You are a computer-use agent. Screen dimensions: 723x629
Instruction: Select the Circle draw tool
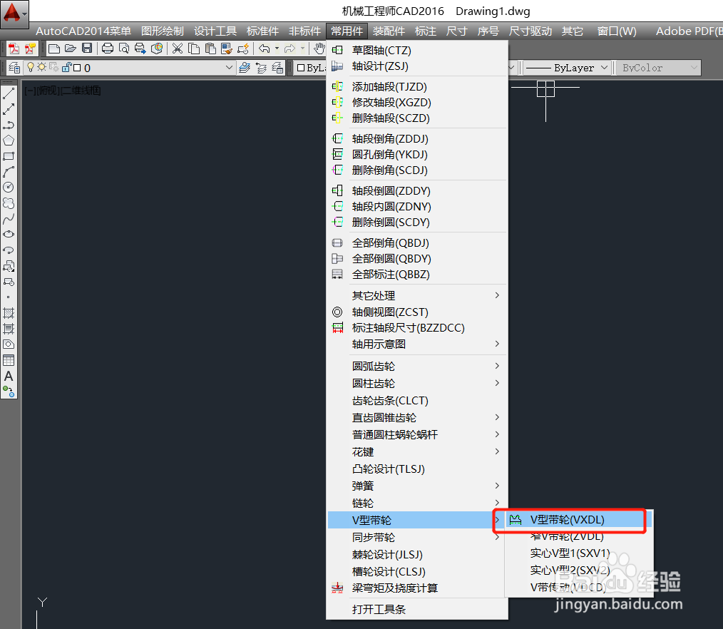[x=9, y=188]
